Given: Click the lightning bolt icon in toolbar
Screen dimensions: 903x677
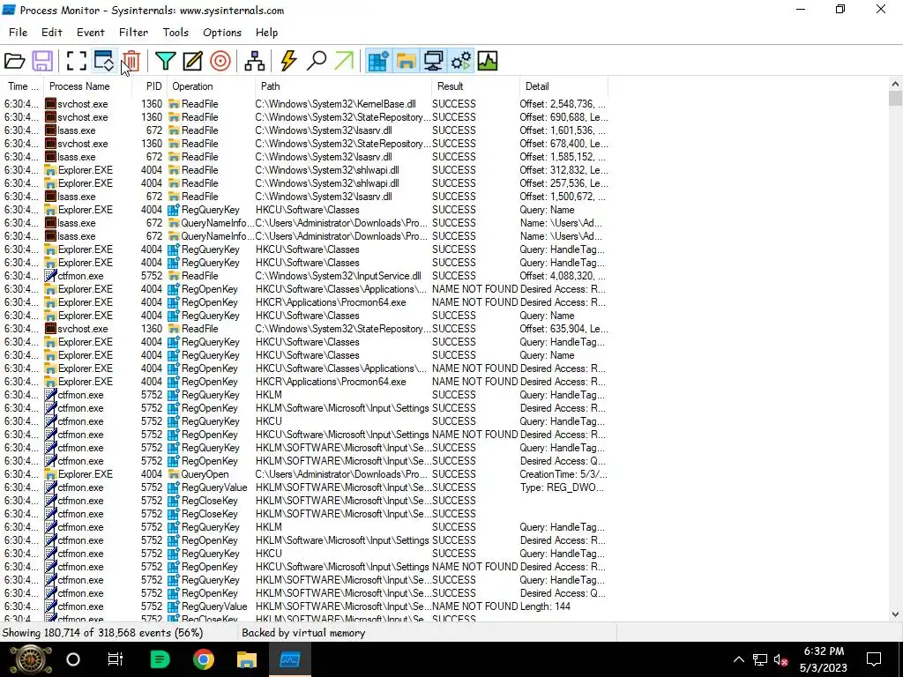Looking at the screenshot, I should click(x=288, y=61).
